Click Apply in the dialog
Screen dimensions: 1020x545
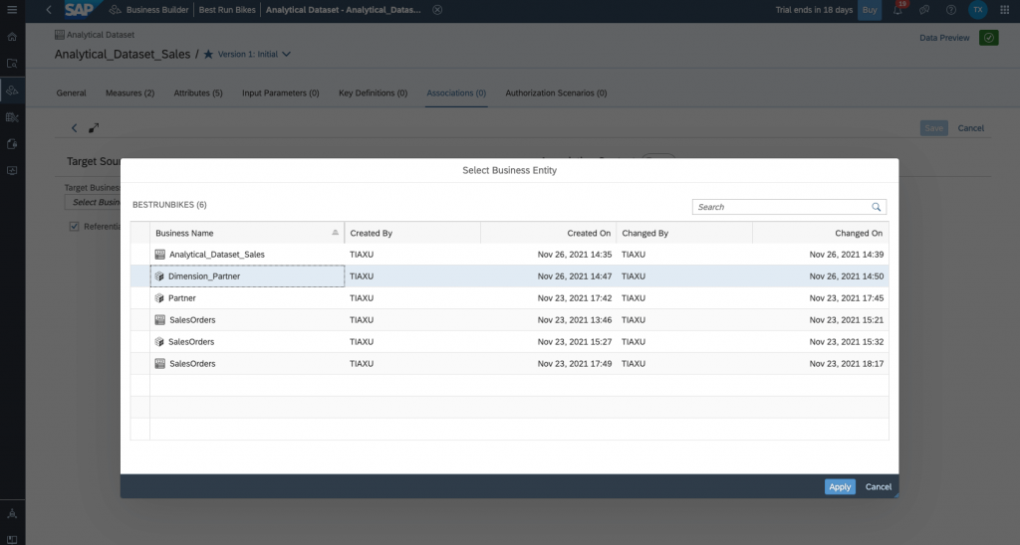(839, 486)
